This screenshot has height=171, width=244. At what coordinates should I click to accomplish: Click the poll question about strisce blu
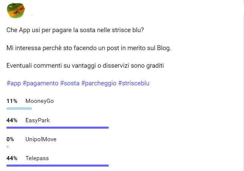[x=75, y=30]
